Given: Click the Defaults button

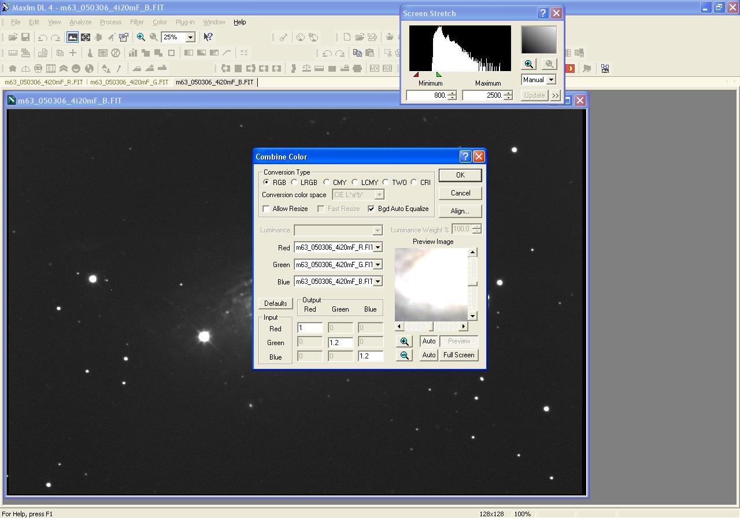Looking at the screenshot, I should coord(275,304).
